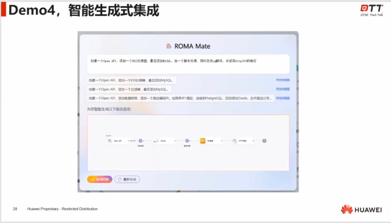Image resolution: width=391 pixels, height=223 pixels.
Task: Select the QQ mail envelope icon
Action: (x=203, y=141)
